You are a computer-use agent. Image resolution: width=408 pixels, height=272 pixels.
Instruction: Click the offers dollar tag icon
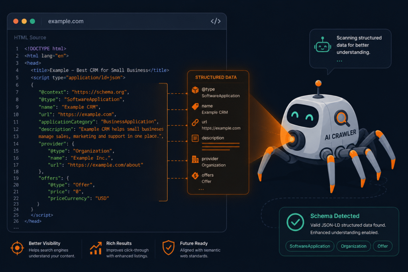click(x=195, y=176)
